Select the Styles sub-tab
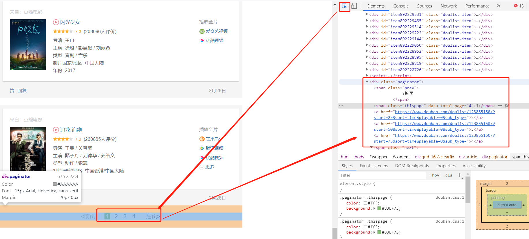Screen dimensions: 529x239 (347, 166)
